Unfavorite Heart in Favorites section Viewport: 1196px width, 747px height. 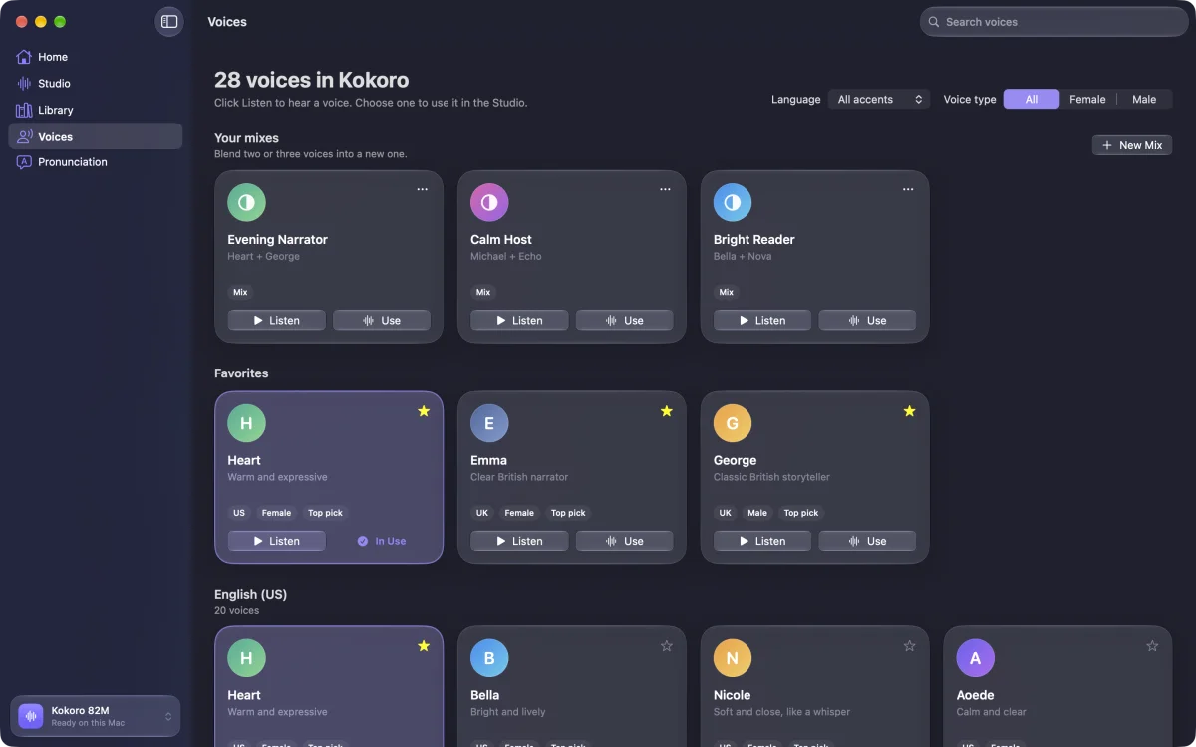point(424,411)
